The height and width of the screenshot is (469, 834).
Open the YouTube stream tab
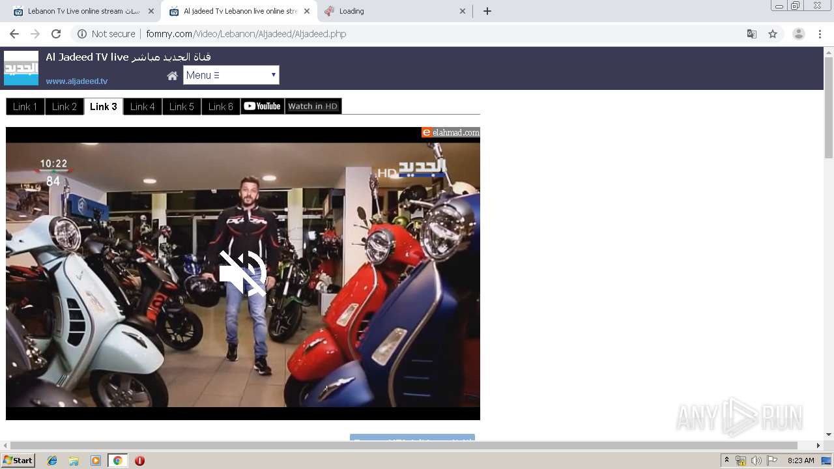pyautogui.click(x=263, y=106)
